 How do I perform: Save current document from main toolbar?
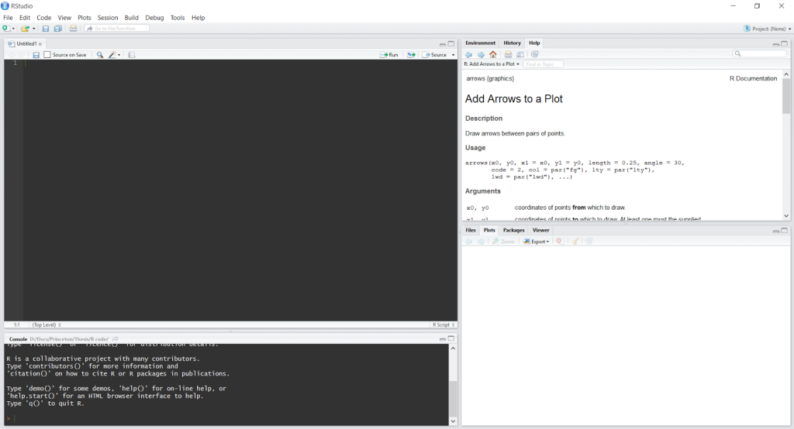click(46, 29)
